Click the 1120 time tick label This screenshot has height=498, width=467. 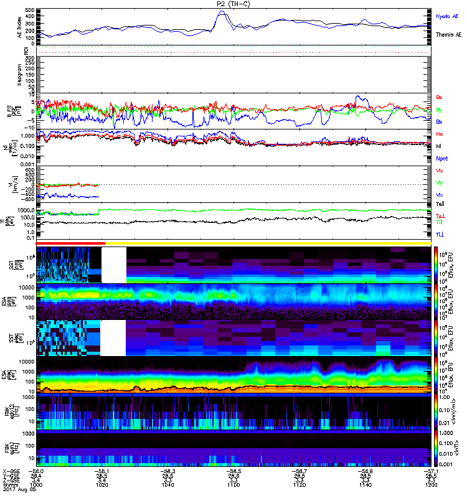(300, 485)
